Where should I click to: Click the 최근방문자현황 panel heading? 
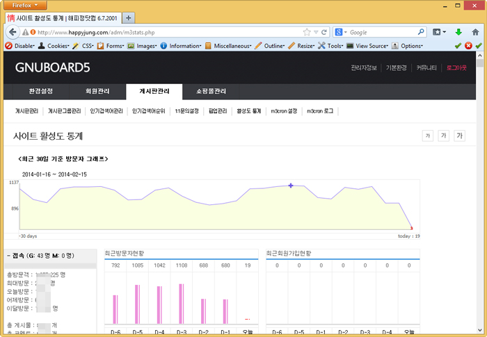pyautogui.click(x=125, y=253)
